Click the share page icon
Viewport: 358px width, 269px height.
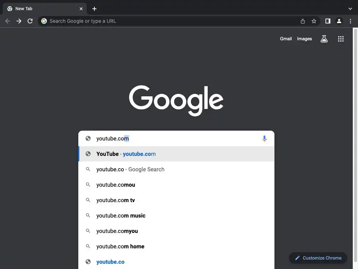303,21
